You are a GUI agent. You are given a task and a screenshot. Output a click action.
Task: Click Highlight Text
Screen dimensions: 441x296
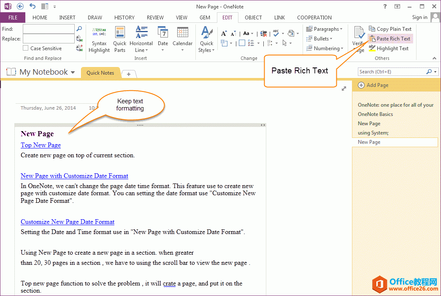coord(389,48)
